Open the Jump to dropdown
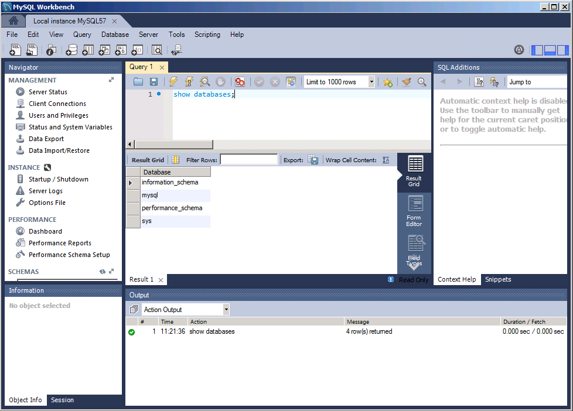The height and width of the screenshot is (411, 573). coord(537,82)
